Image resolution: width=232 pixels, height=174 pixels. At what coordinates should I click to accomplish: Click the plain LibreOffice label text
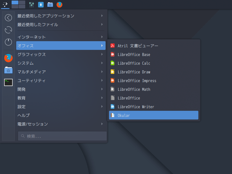129,98
